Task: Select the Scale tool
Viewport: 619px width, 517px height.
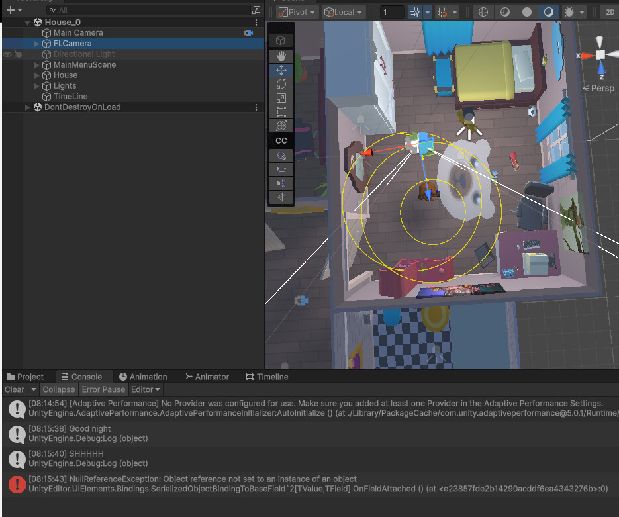Action: tap(281, 97)
